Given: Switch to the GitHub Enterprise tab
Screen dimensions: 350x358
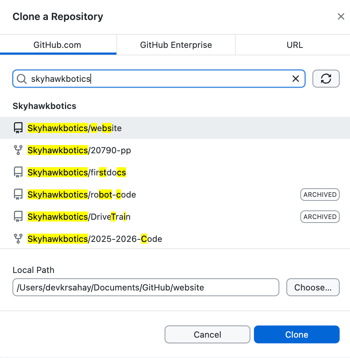Looking at the screenshot, I should tap(175, 45).
